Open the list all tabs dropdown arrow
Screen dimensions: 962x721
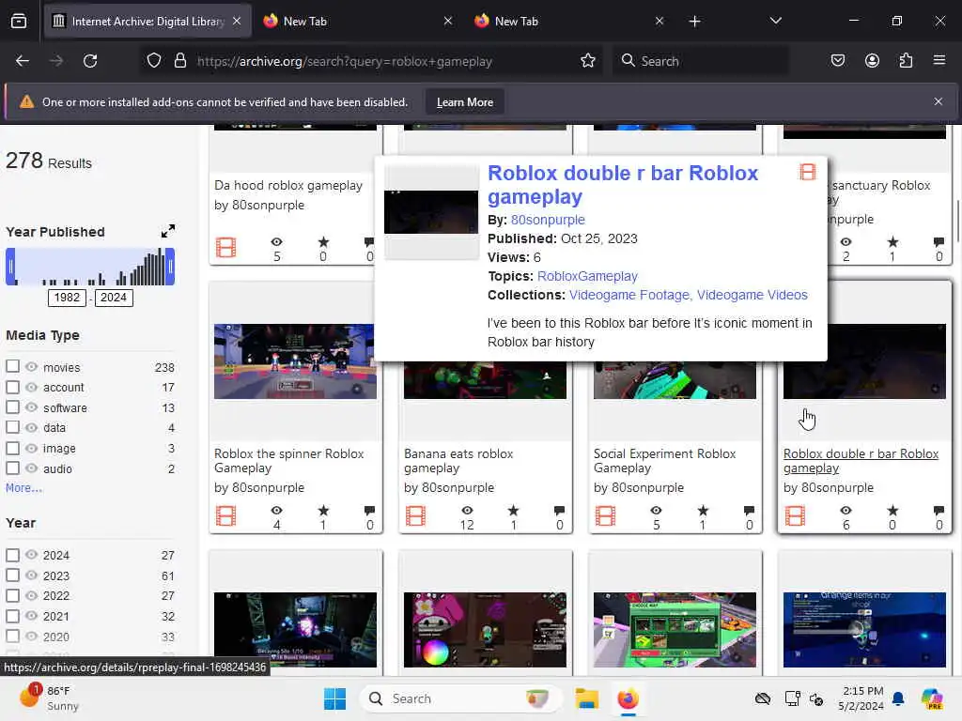tap(775, 21)
